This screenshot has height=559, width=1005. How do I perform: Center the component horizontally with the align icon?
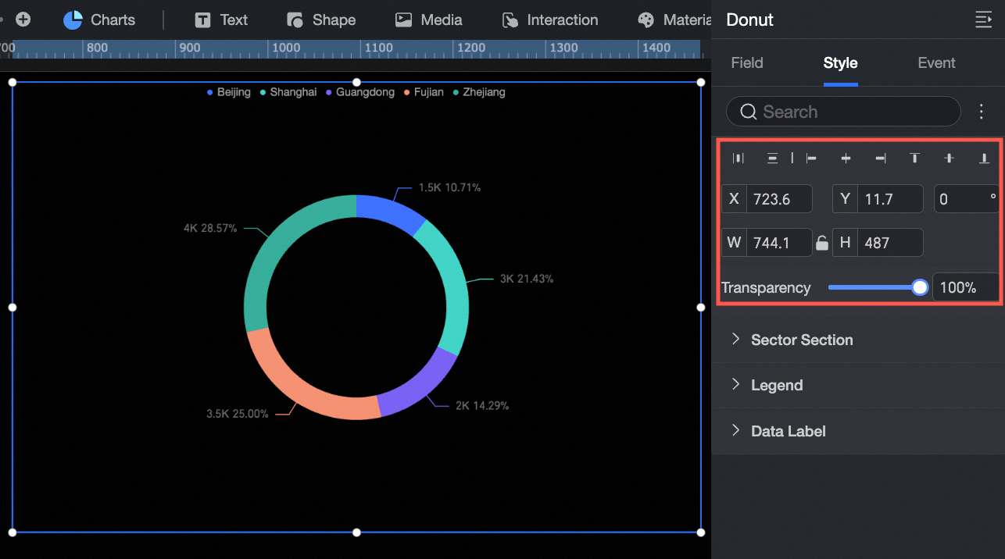846,158
